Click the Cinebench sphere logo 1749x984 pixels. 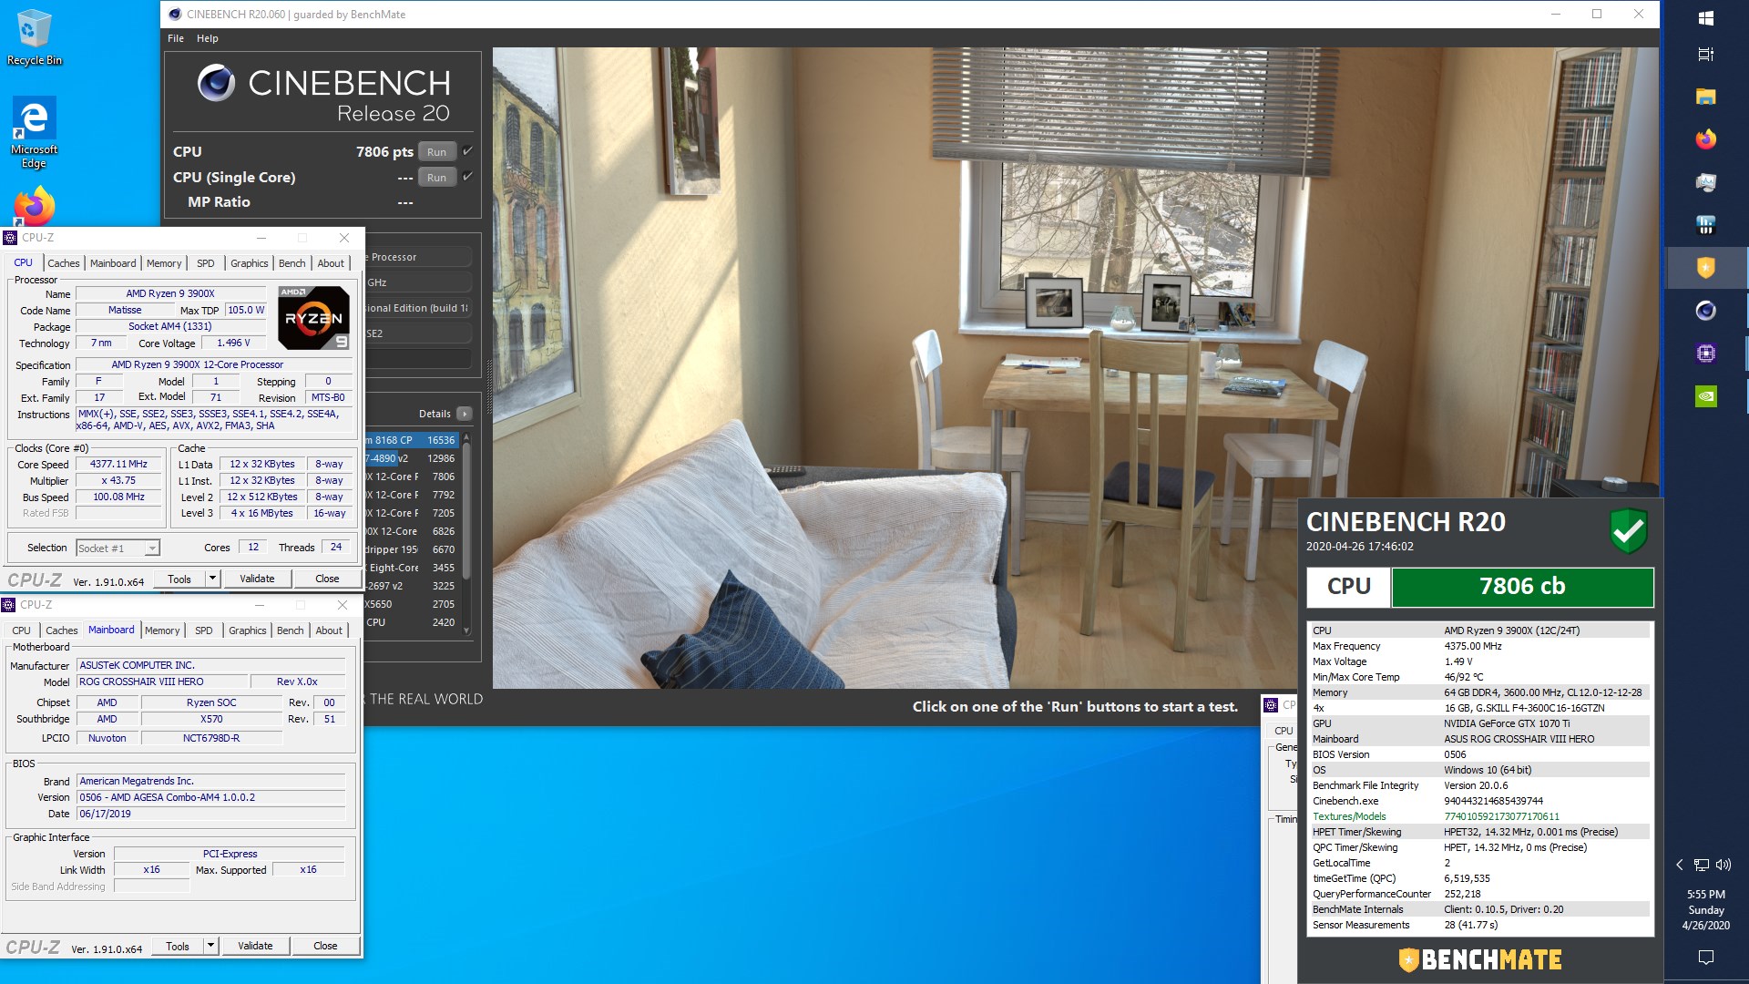217,83
